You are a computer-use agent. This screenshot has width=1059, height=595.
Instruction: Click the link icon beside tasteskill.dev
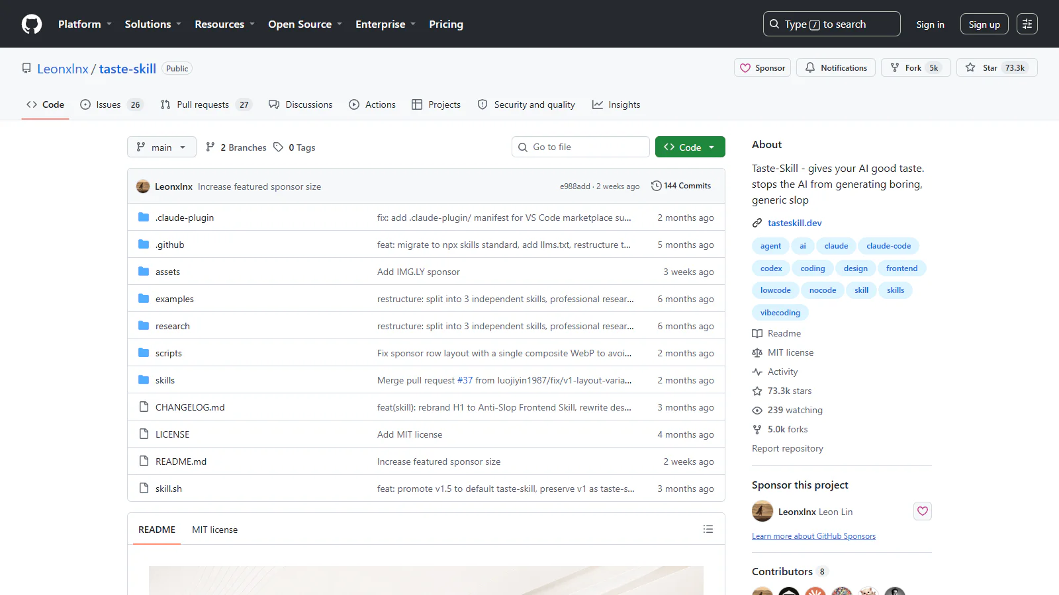coord(757,223)
